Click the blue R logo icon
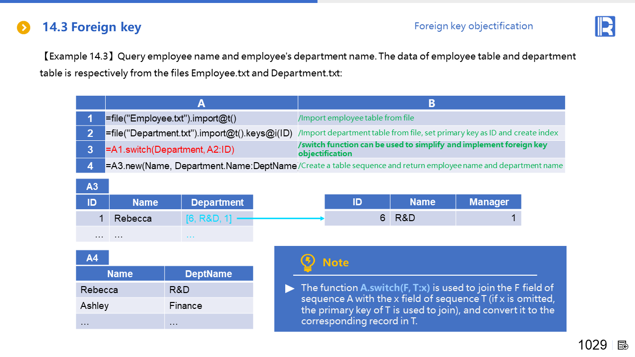This screenshot has width=635, height=357. (x=605, y=26)
